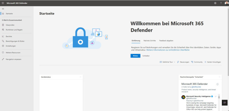Open the feedback chat button
Viewport: 229px width, 111px height.
225,102
